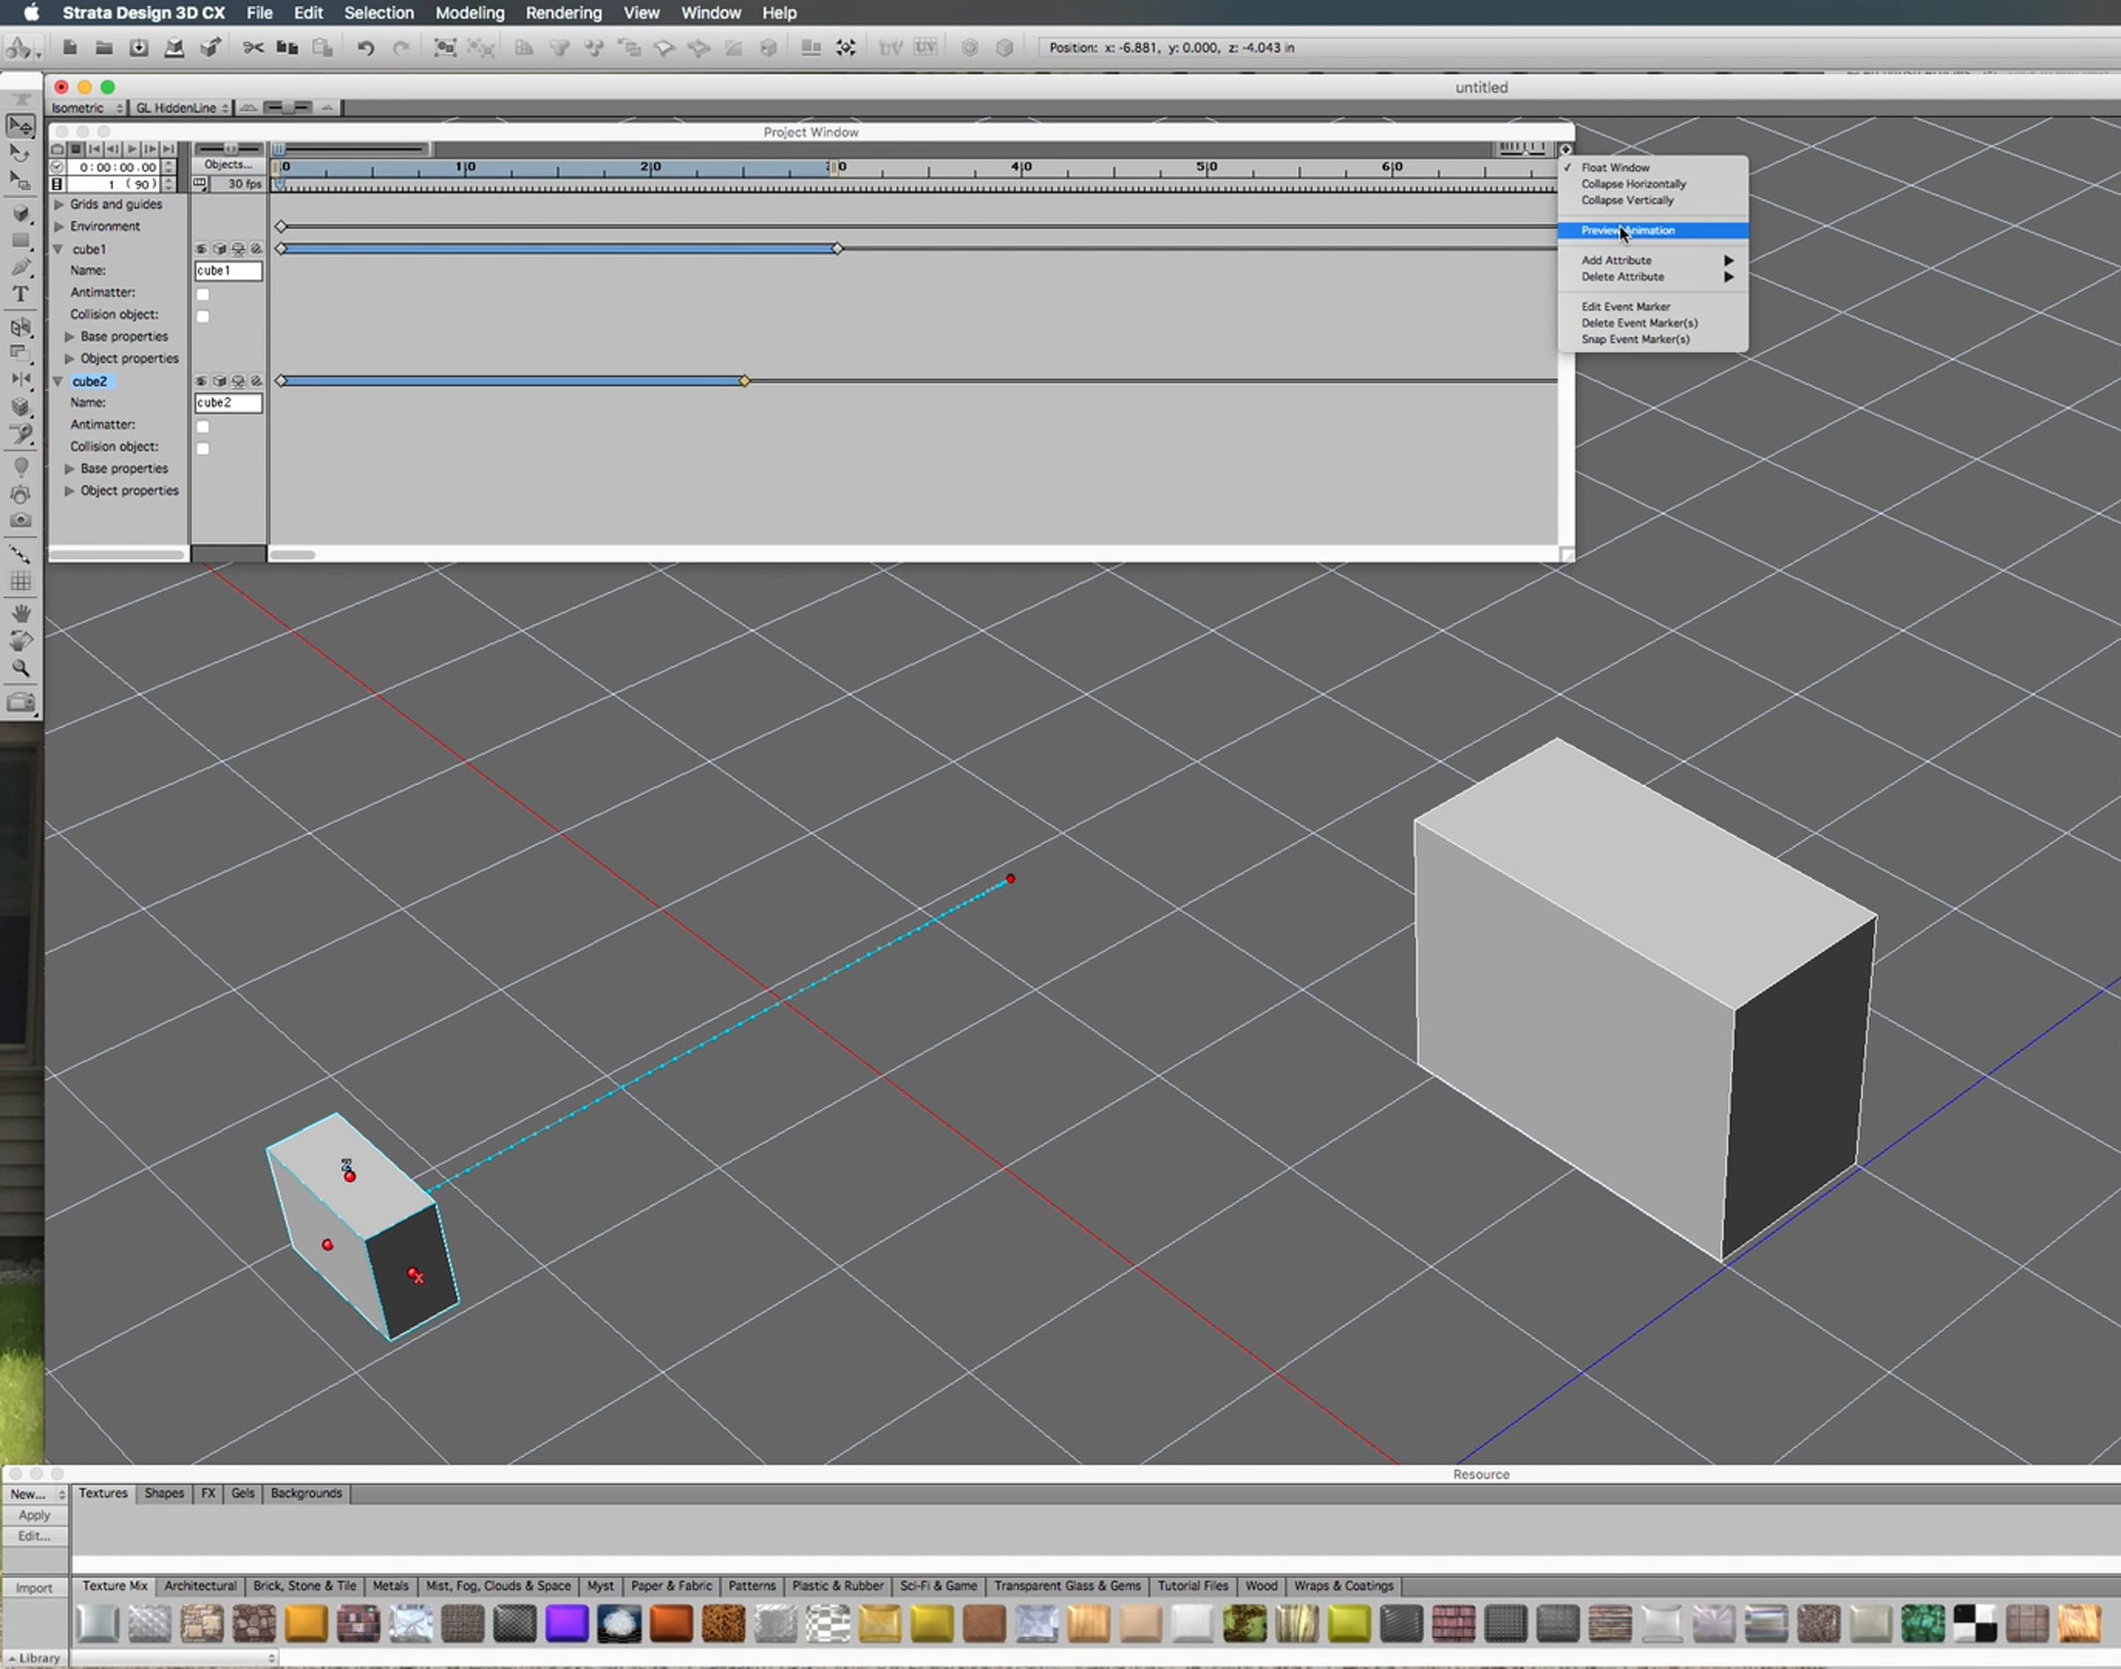The width and height of the screenshot is (2121, 1669).
Task: Select the Pen tool in tool palette
Action: pyautogui.click(x=19, y=267)
